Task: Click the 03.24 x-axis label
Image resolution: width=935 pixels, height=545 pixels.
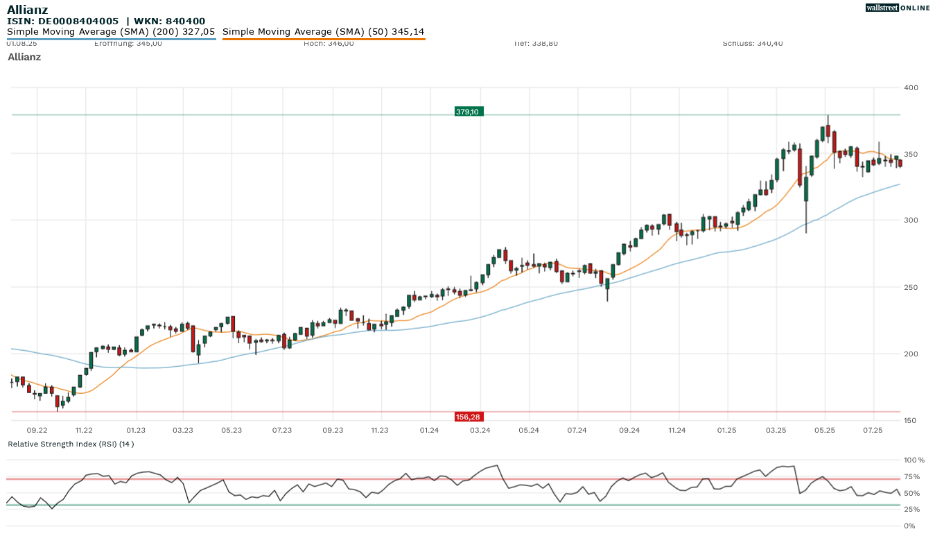Action: click(480, 431)
